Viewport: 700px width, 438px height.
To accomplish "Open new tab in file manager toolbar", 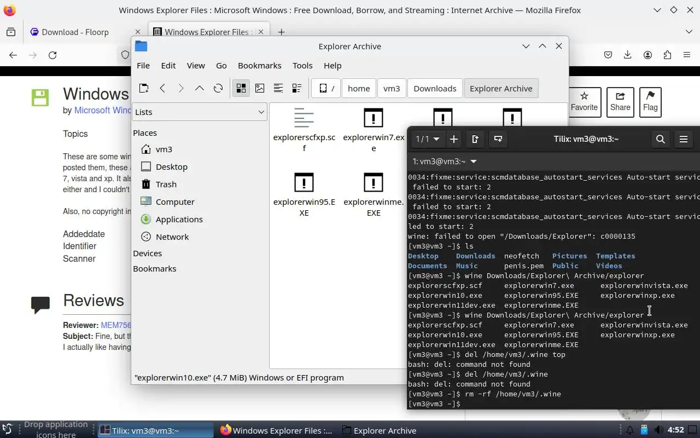I will click(144, 88).
